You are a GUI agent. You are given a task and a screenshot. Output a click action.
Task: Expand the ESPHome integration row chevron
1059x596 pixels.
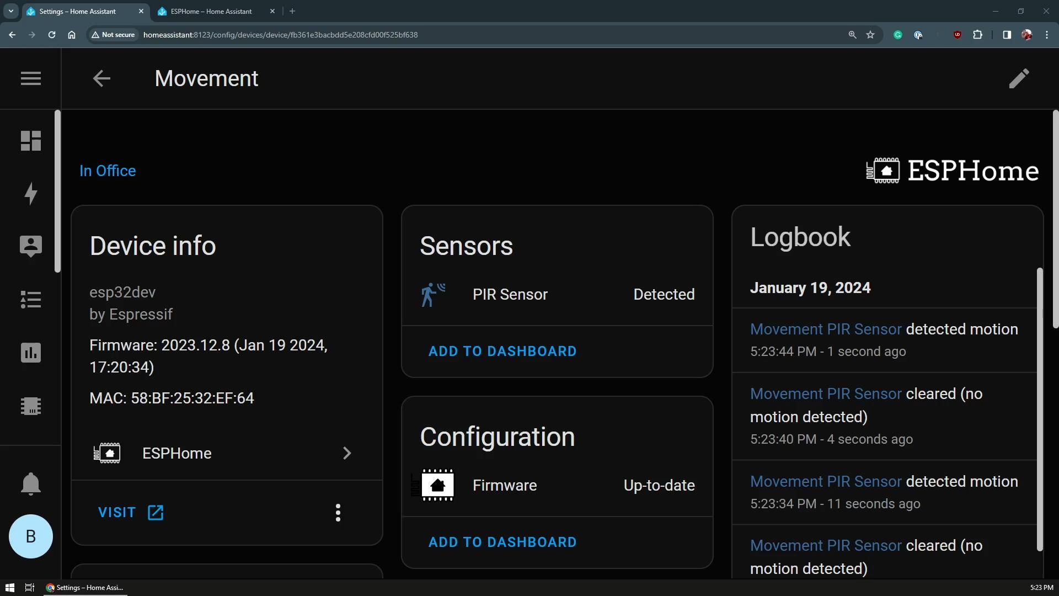[x=347, y=453]
